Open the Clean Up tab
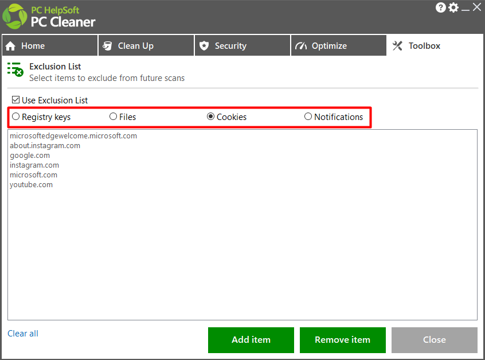Image resolution: width=485 pixels, height=360 pixels. click(146, 45)
